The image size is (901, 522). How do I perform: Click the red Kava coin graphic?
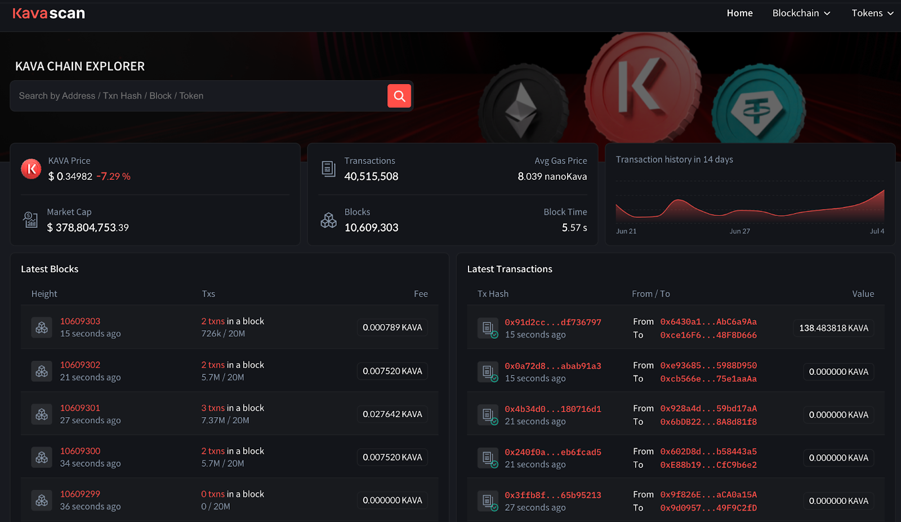coord(643,88)
